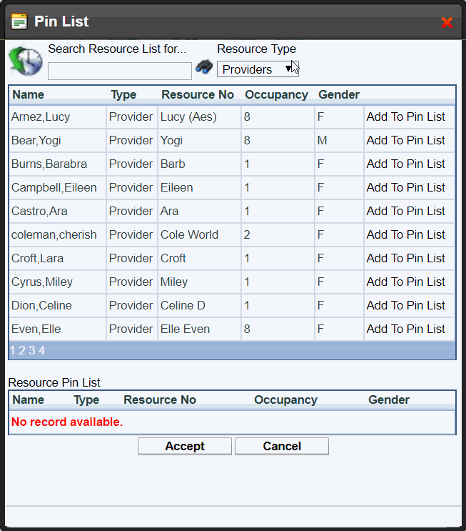Select the Burns,Barabra name cell
This screenshot has width=466, height=531.
pyautogui.click(x=58, y=164)
